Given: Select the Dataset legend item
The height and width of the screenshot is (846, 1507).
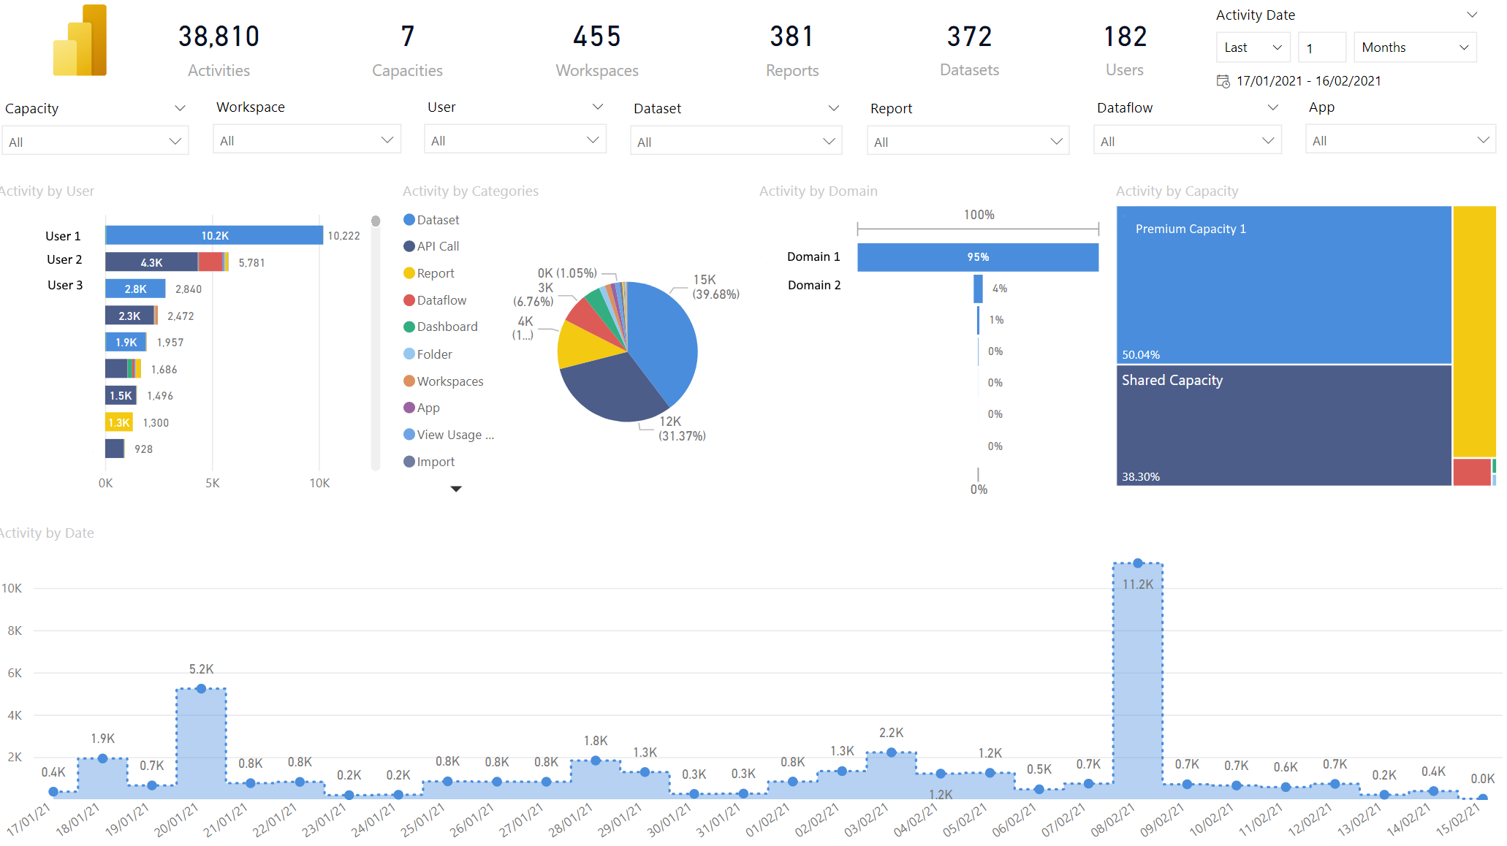Looking at the screenshot, I should pyautogui.click(x=431, y=220).
